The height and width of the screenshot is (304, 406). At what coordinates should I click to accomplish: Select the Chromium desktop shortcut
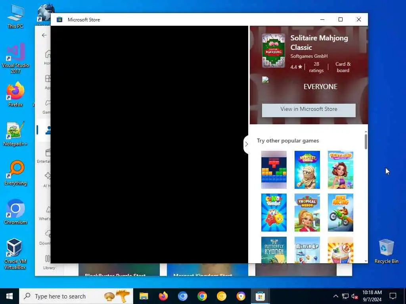pyautogui.click(x=15, y=212)
